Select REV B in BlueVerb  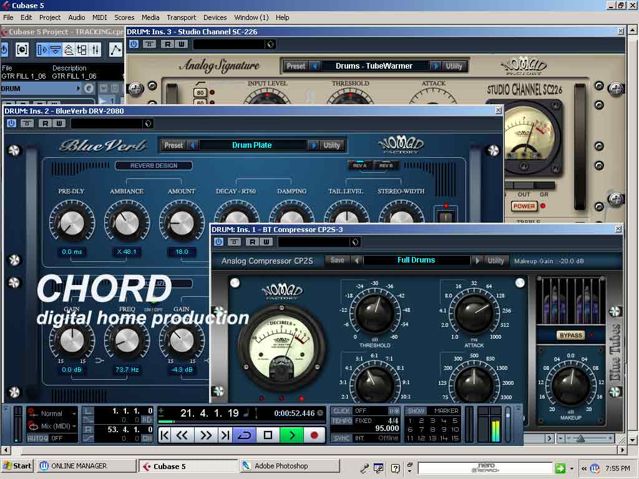(x=386, y=166)
